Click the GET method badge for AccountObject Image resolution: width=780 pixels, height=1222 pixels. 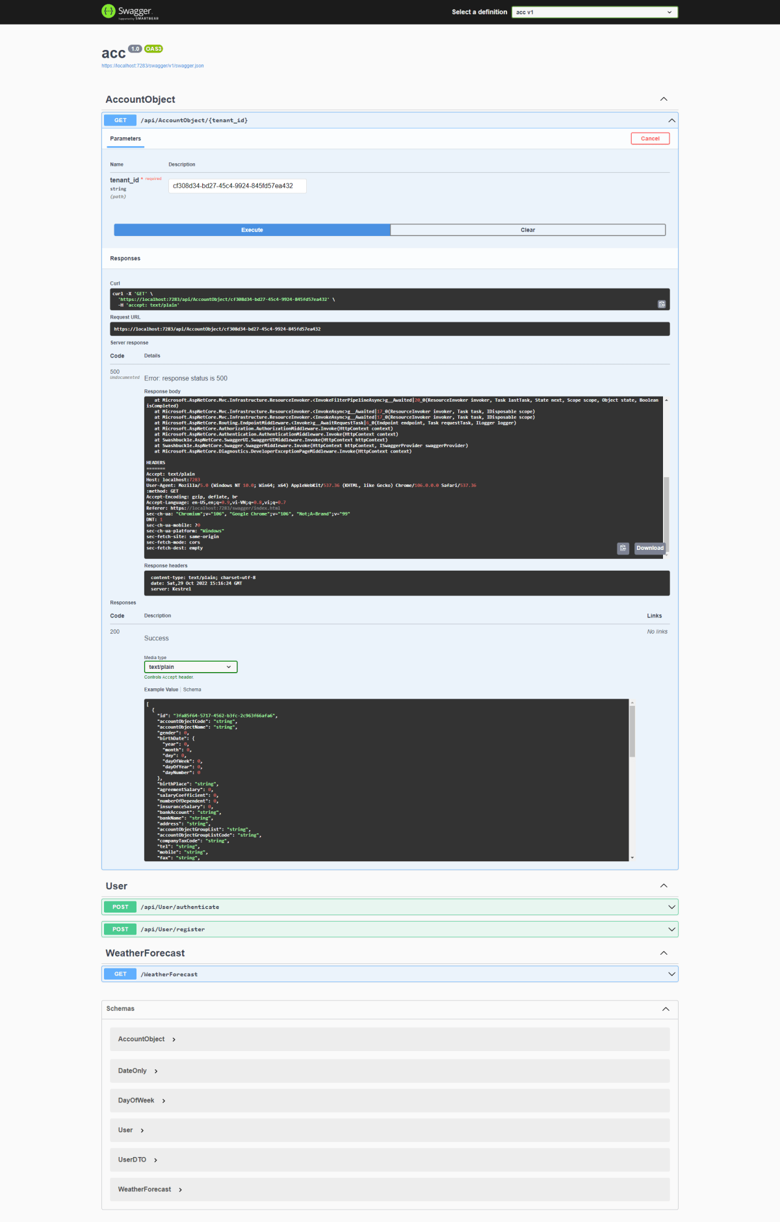[120, 120]
